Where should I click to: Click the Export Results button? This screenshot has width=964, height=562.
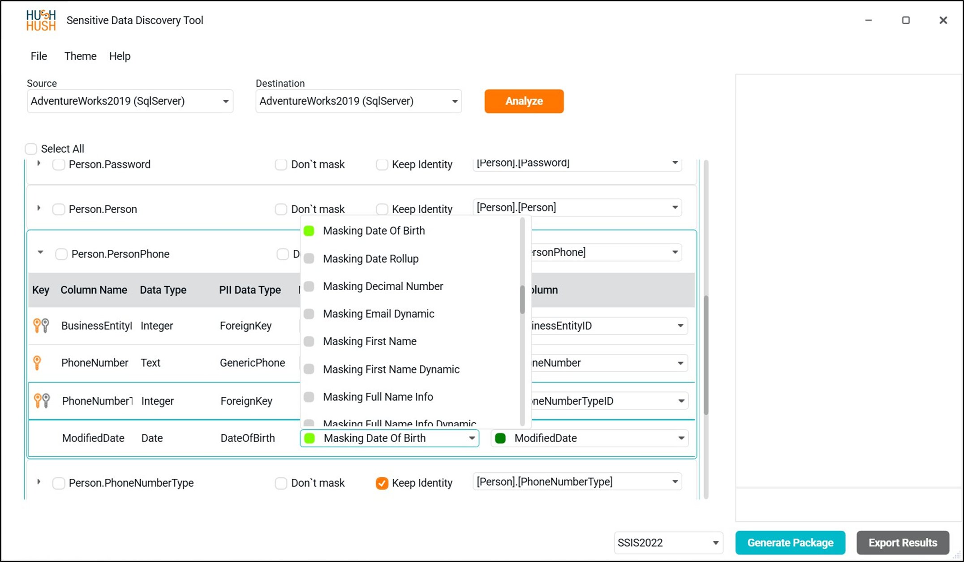coord(903,543)
